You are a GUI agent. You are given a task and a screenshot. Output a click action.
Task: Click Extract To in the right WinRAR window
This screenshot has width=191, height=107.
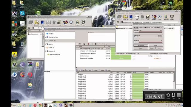pyautogui.click(x=125, y=17)
